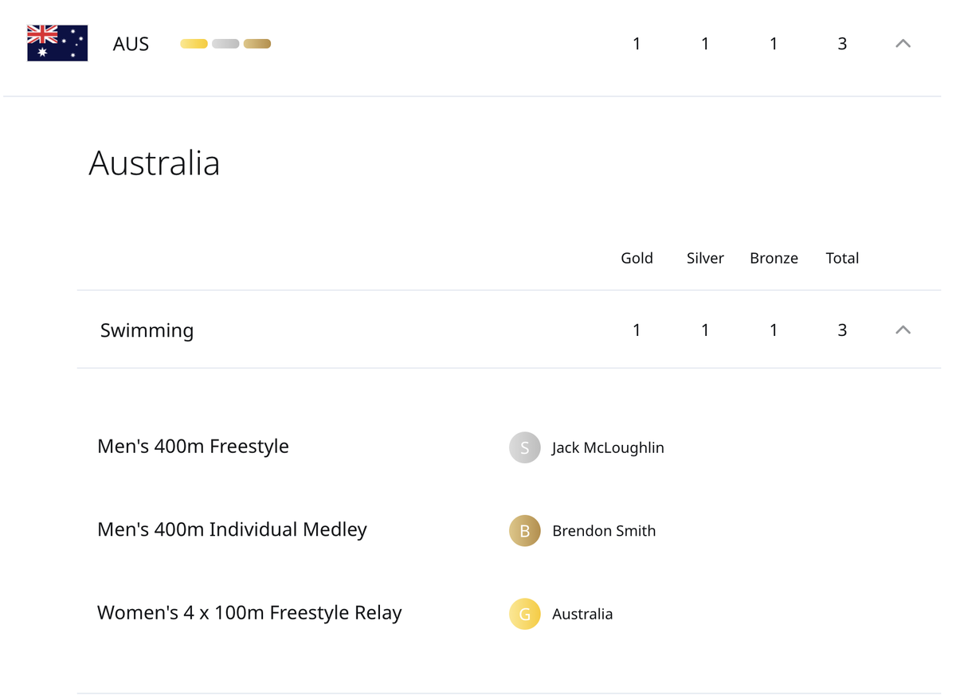This screenshot has width=956, height=695.
Task: Select the Men's 400m Individual Medley event
Action: [232, 529]
